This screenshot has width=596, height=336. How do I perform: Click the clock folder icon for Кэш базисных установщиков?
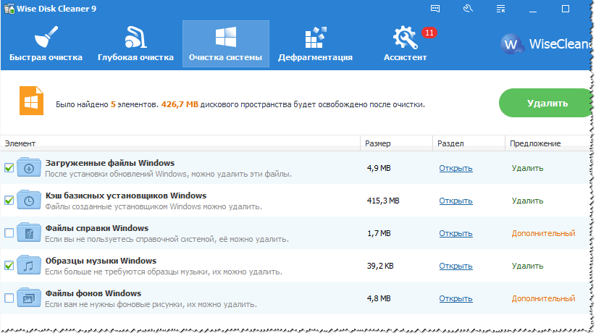[30, 201]
